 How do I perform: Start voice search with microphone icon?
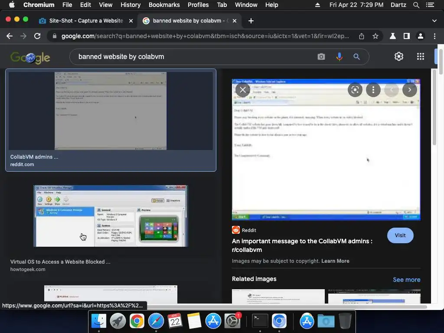[339, 57]
